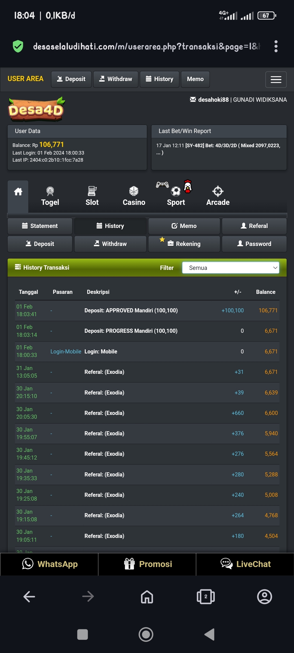Open the browser tab switcher
This screenshot has width=294, height=653.
coord(206,597)
